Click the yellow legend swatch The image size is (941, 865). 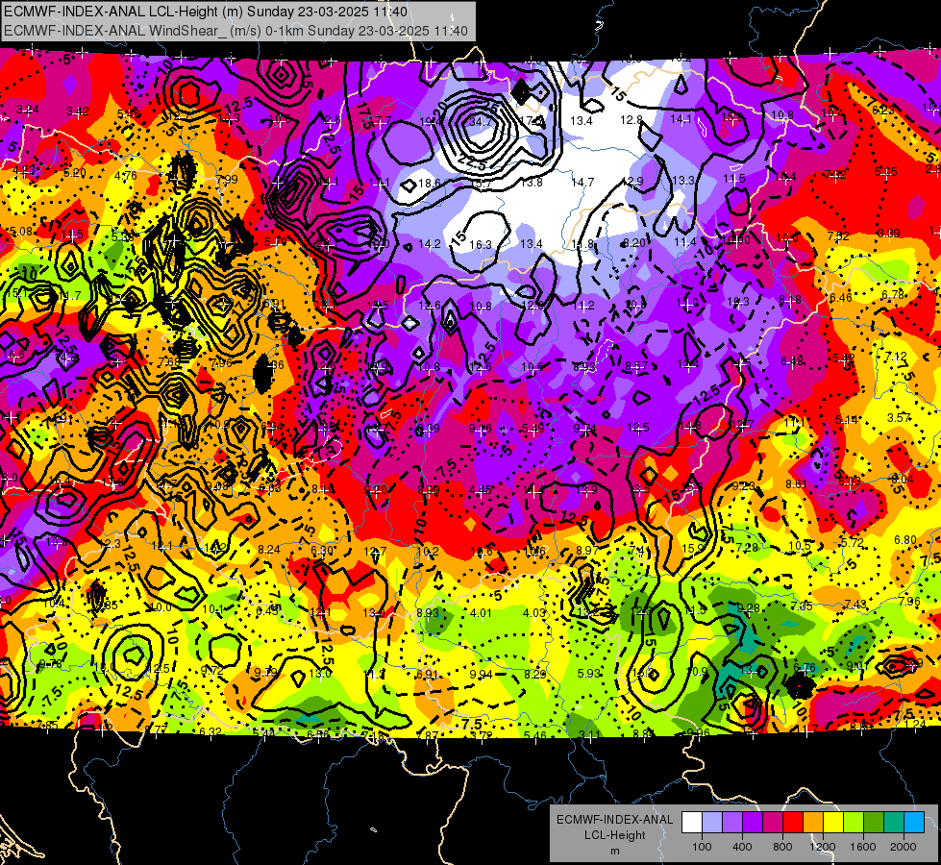833,823
